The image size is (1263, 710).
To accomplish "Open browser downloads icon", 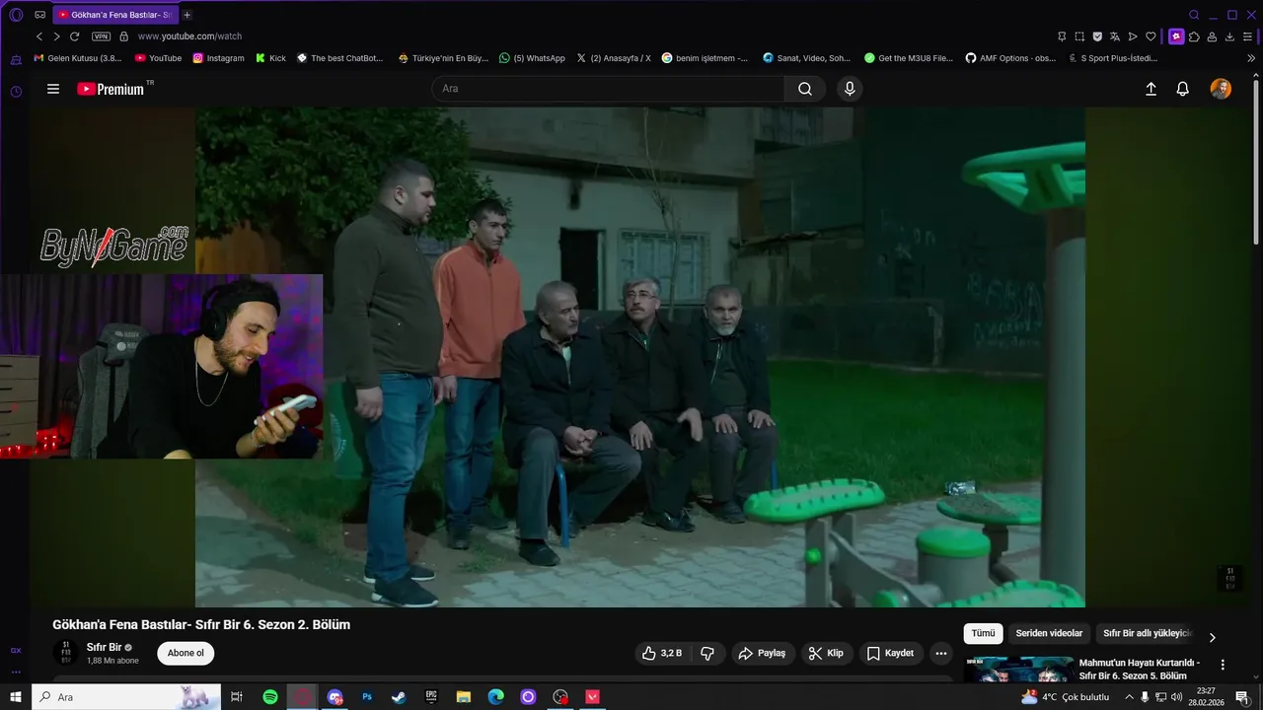I will coord(1229,36).
